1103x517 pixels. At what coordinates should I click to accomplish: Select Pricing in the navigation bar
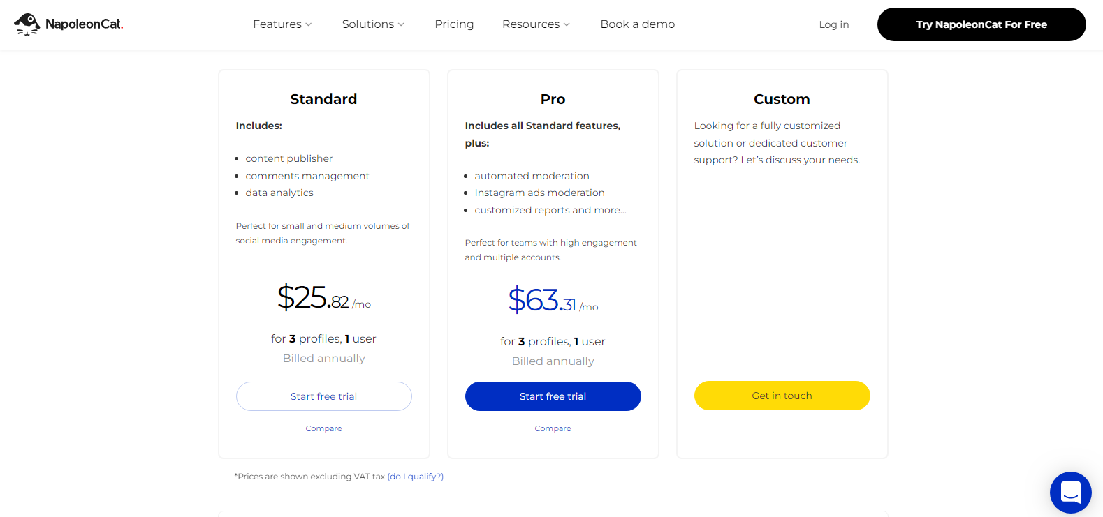[454, 24]
